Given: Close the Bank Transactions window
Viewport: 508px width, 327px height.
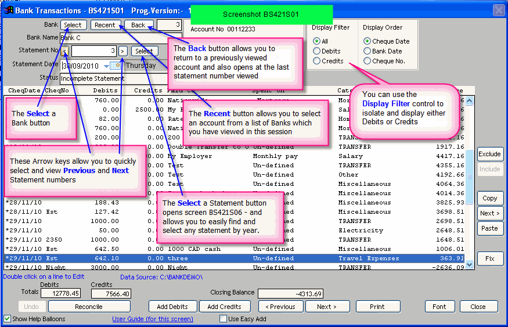Looking at the screenshot, I should coord(499,10).
